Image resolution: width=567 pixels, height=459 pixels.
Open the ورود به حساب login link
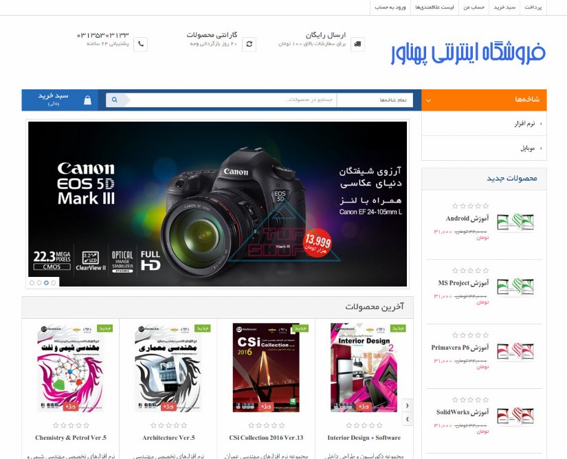pyautogui.click(x=390, y=8)
